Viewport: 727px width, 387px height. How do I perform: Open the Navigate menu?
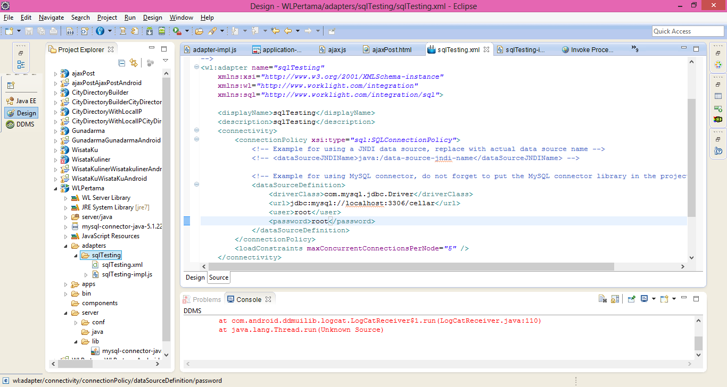51,18
